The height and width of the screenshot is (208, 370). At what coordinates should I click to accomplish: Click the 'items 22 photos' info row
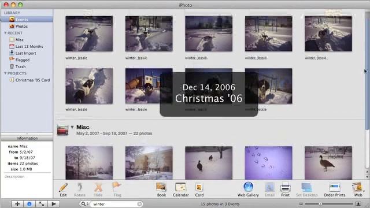23,164
